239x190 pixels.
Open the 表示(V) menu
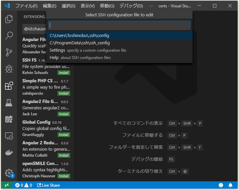point(88,6)
